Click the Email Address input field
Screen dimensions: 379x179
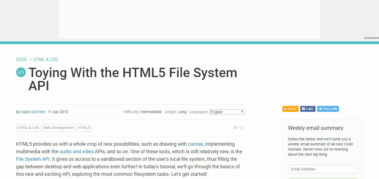click(x=322, y=169)
